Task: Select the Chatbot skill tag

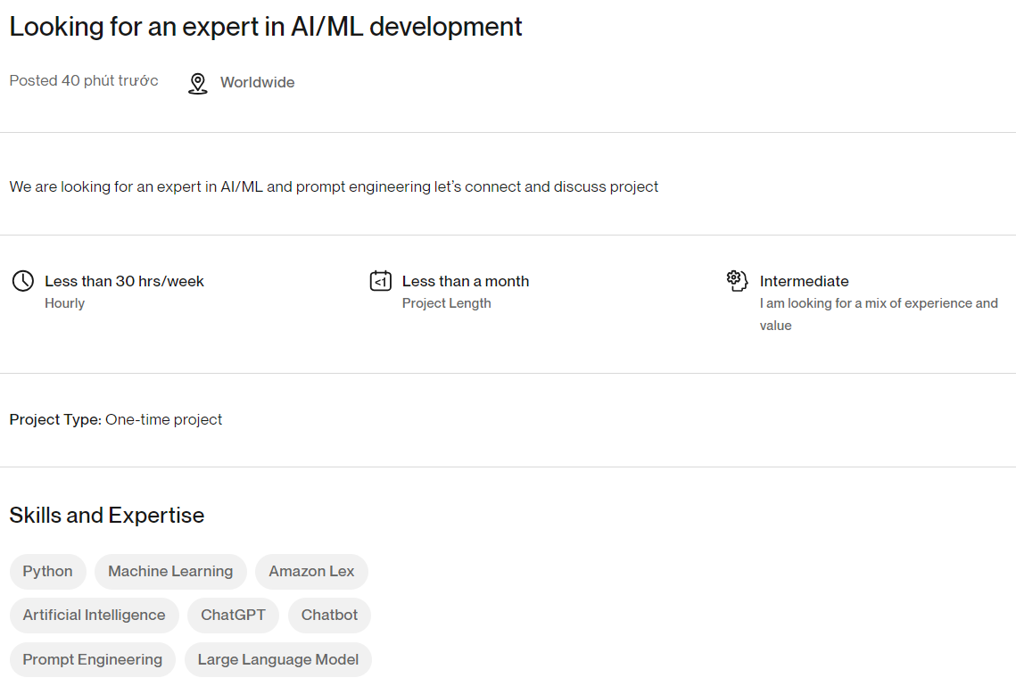Action: pos(329,616)
